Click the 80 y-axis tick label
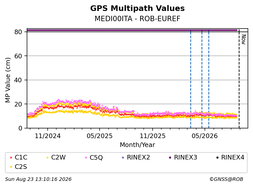 (18, 32)
